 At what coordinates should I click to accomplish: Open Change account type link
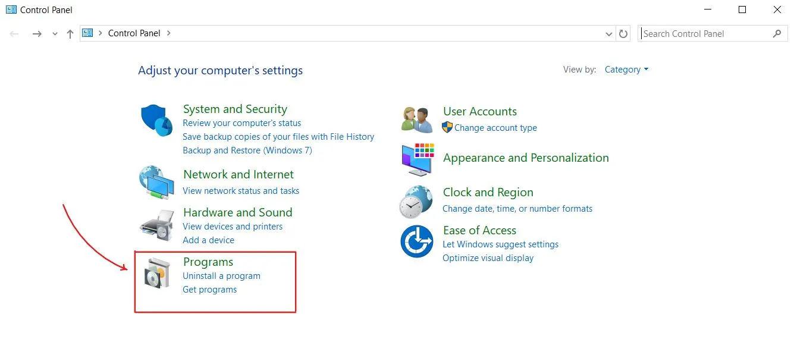495,128
